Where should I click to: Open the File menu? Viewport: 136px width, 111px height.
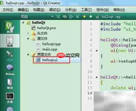tap(8, 10)
